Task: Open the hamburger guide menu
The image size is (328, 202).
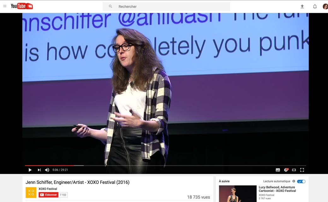Action: [5, 6]
